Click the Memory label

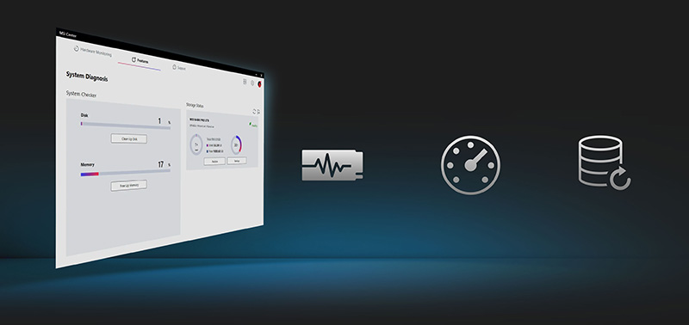click(87, 164)
